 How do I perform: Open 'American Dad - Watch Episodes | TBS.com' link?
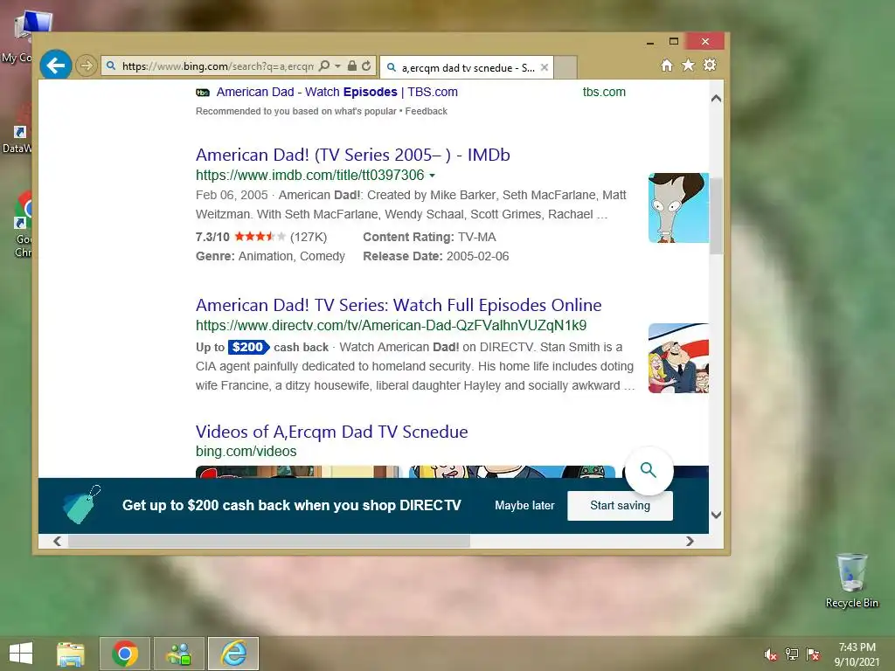coord(336,92)
